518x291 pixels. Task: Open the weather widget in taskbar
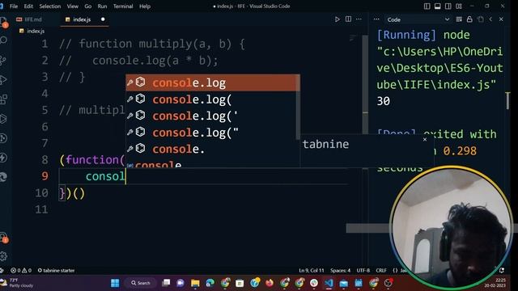17,283
